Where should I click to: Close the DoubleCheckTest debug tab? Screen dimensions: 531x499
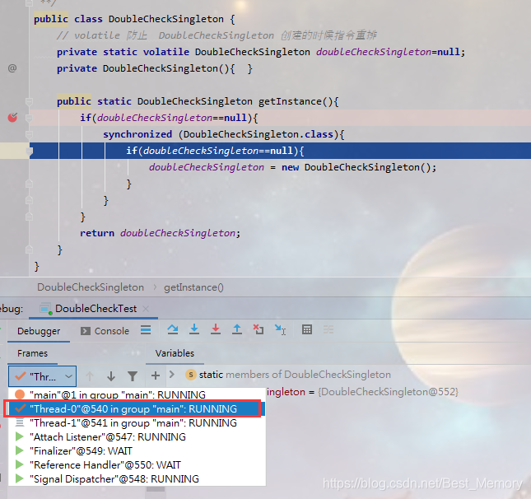(146, 309)
